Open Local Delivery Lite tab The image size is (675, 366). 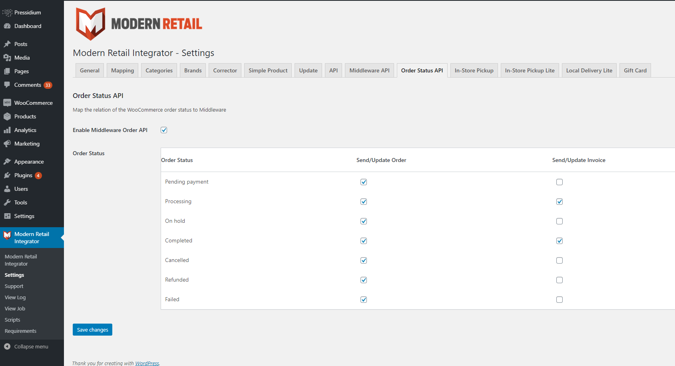[x=589, y=70]
